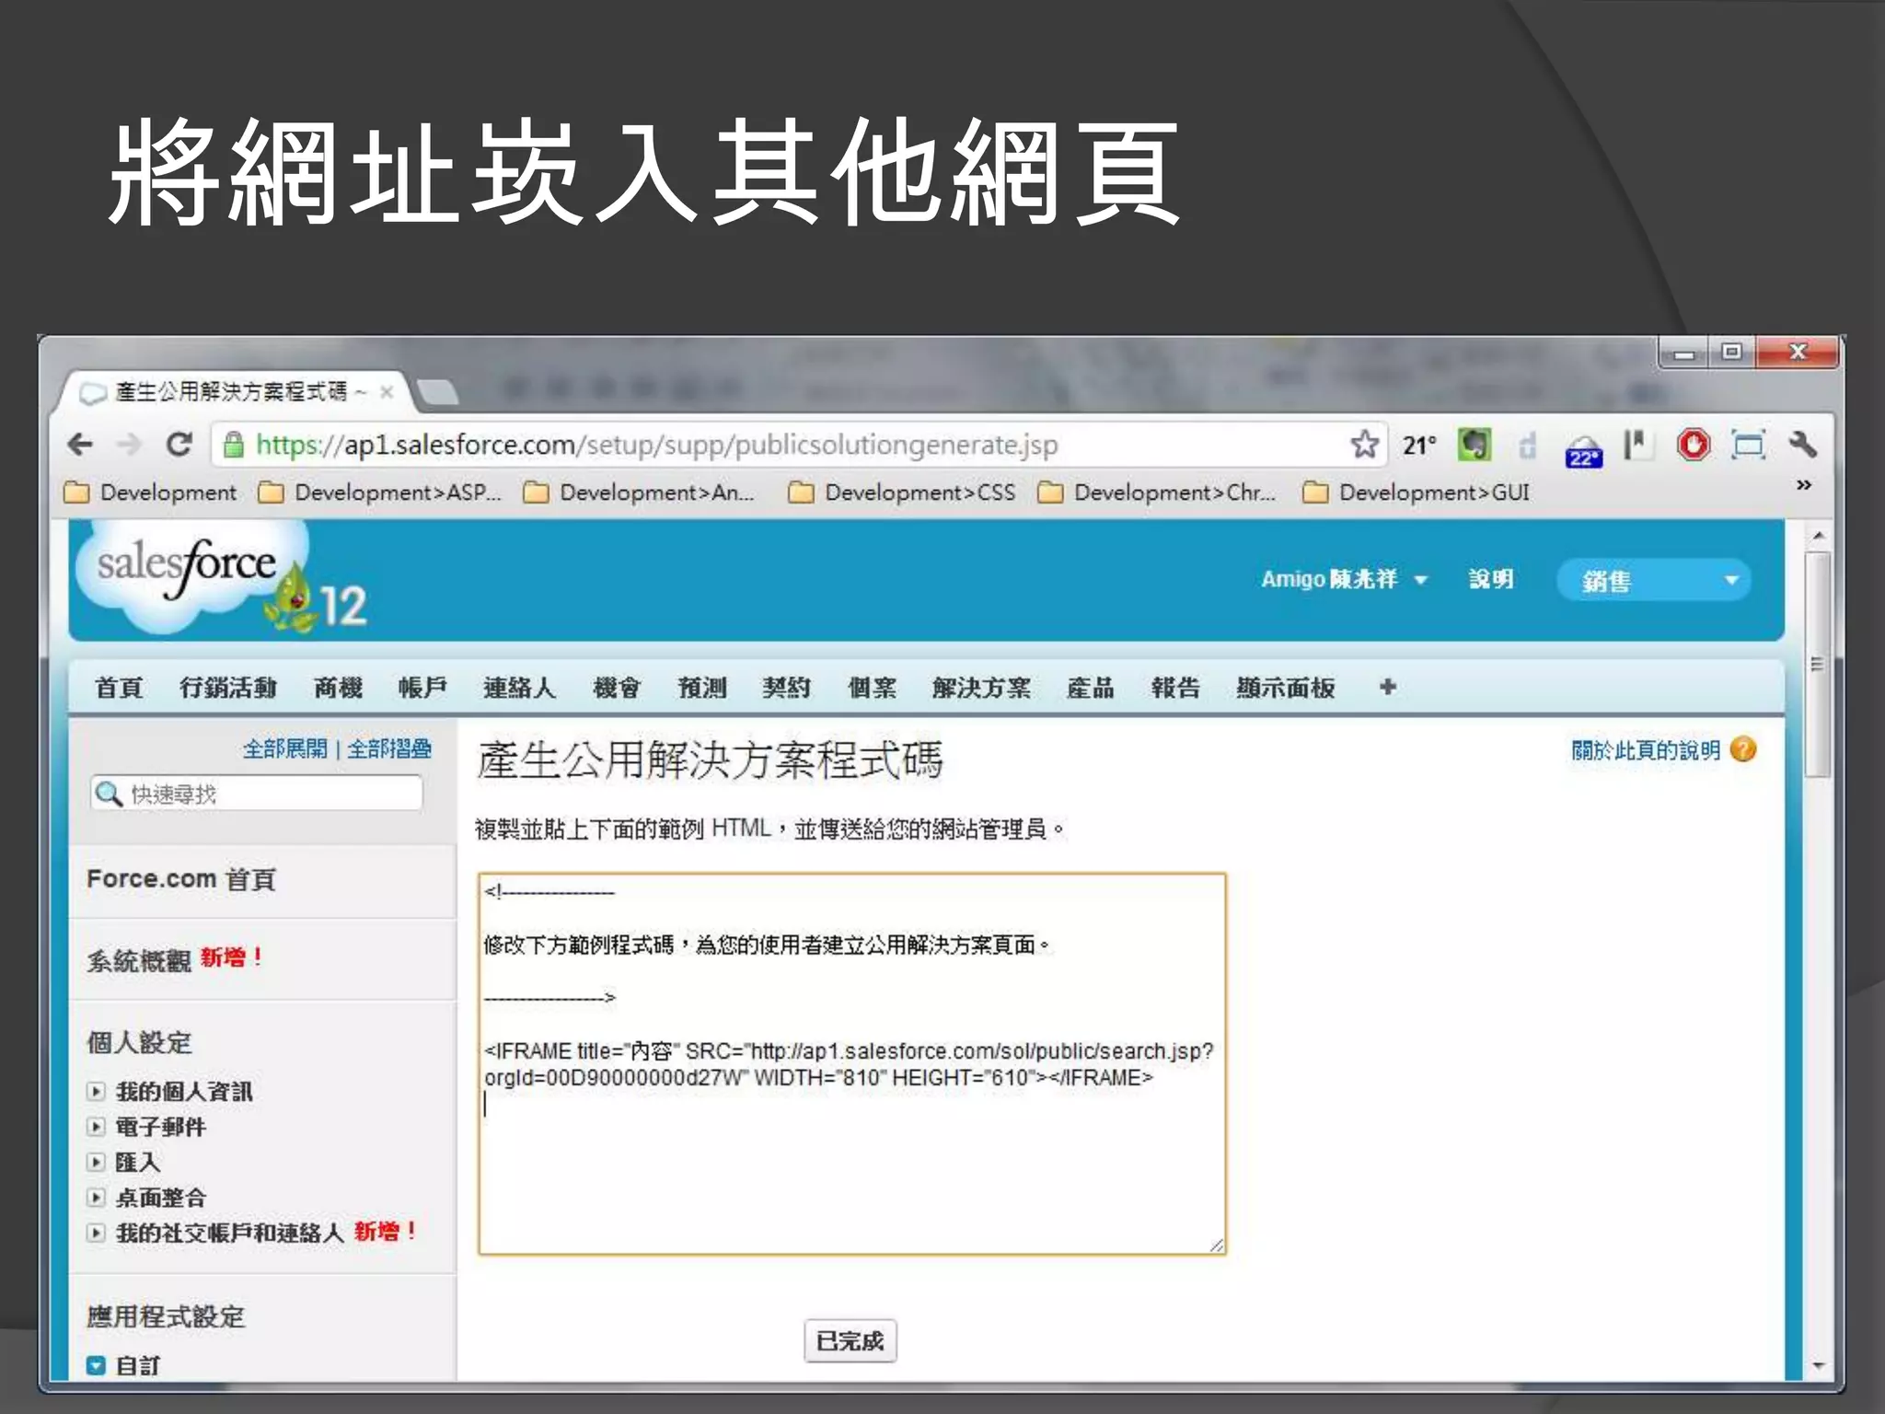Screen dimensions: 1885x1414
Task: Click the bookmark flag extension icon
Action: pos(1636,446)
